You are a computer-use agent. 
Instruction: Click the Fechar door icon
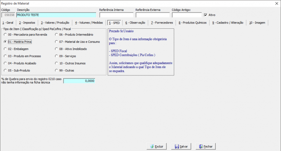coord(201,146)
